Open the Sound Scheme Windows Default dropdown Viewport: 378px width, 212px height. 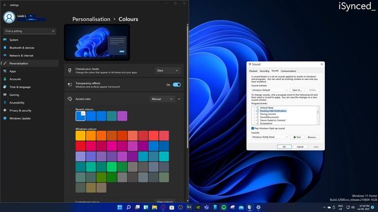(x=270, y=90)
